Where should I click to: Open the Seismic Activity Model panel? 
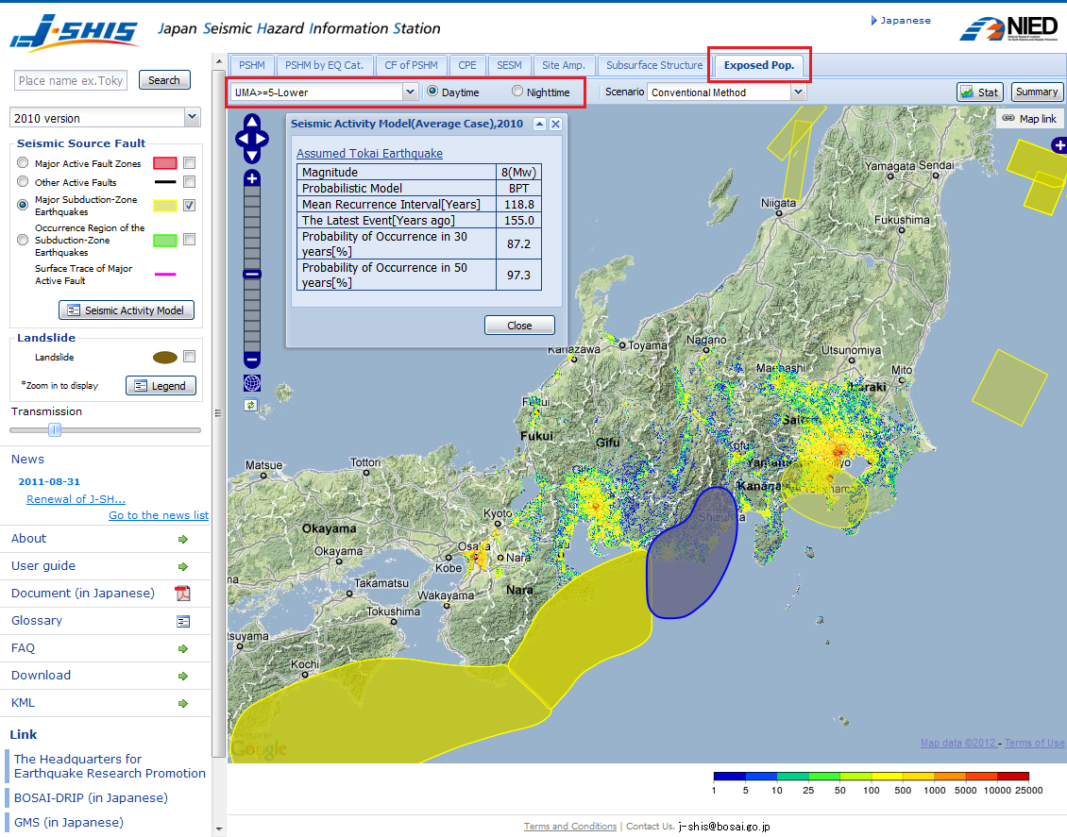pos(126,310)
